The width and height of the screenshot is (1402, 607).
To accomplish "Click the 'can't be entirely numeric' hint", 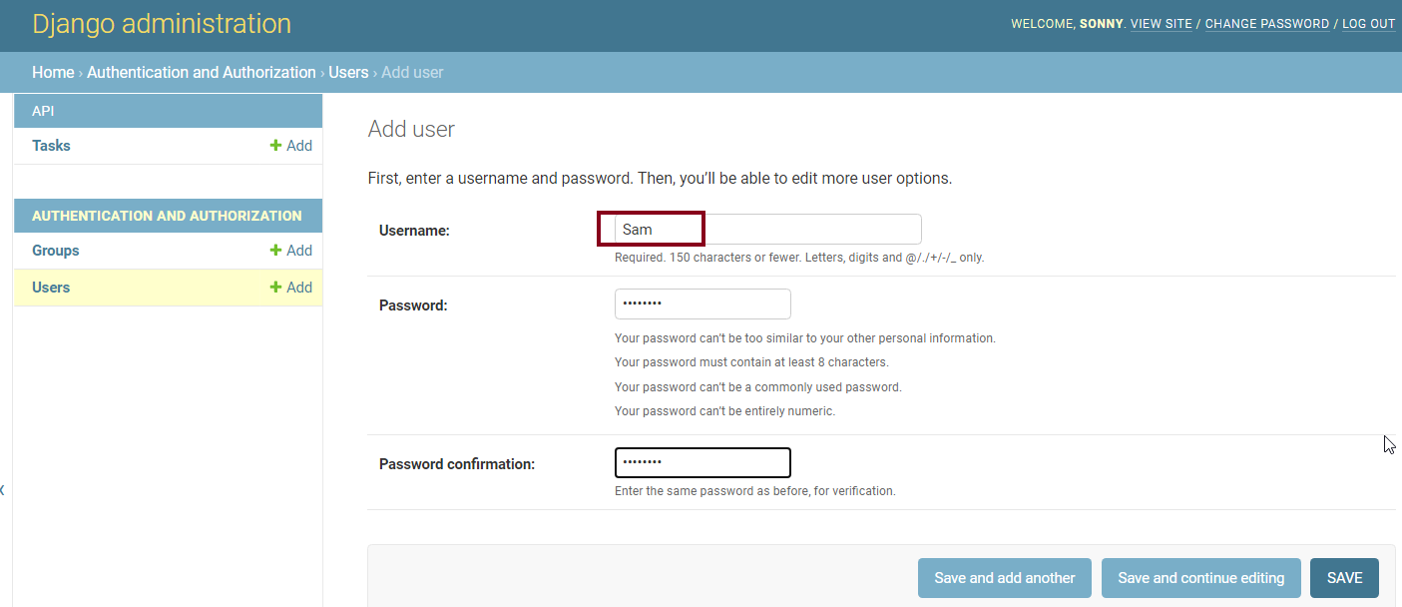I will 724,411.
